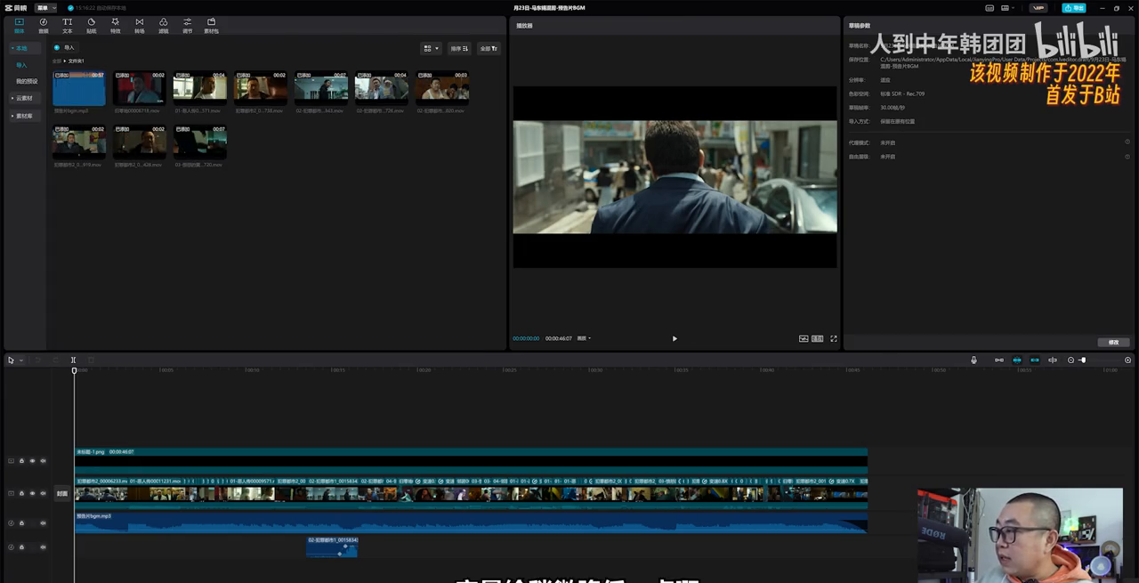Click the 封面 cover button on main track
This screenshot has height=583, width=1139.
coord(62,493)
